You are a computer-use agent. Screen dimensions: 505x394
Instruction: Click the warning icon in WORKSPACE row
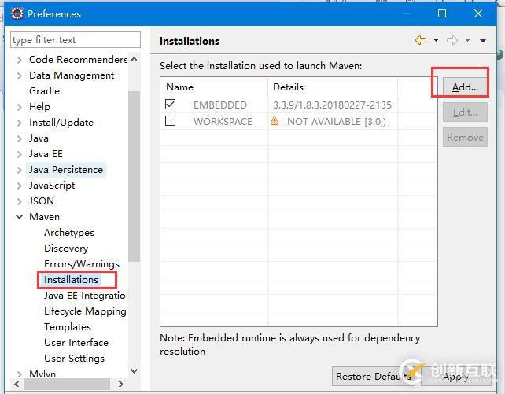(275, 121)
